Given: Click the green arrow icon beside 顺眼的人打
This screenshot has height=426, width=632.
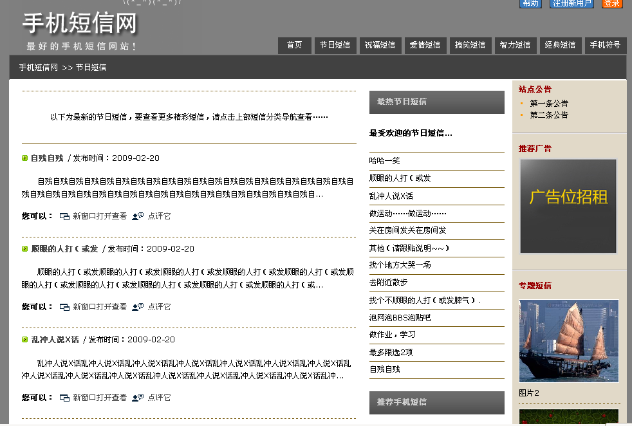Looking at the screenshot, I should tap(24, 248).
